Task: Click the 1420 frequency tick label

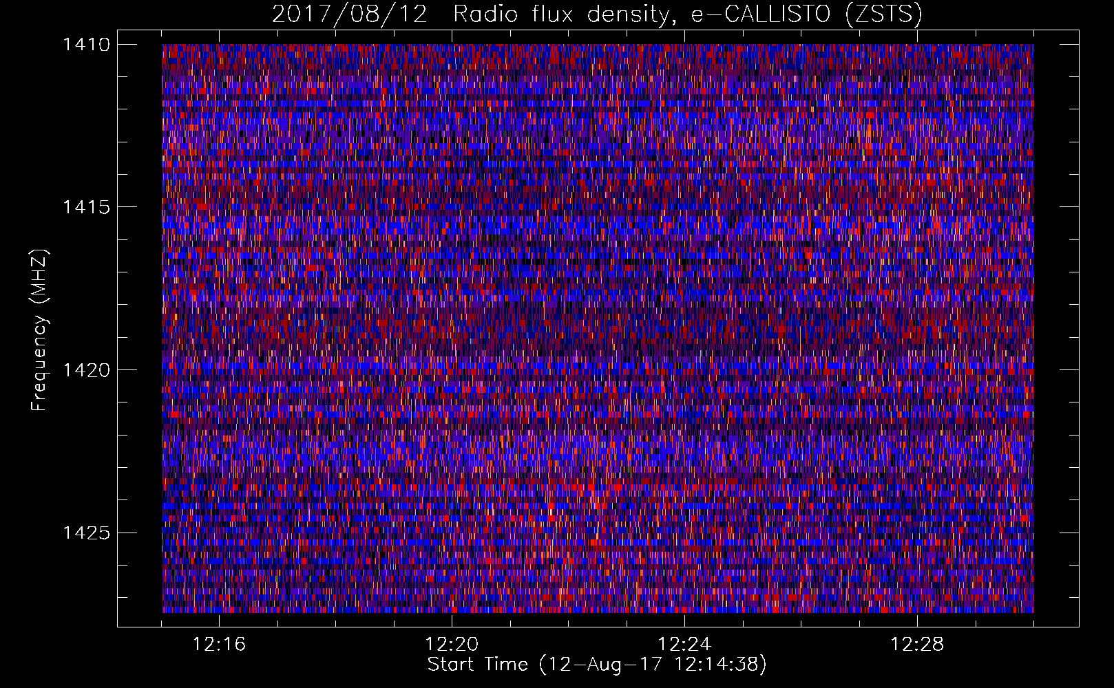Action: pos(86,370)
